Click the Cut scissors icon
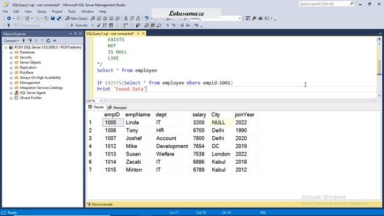384x216 pixels. point(126,19)
